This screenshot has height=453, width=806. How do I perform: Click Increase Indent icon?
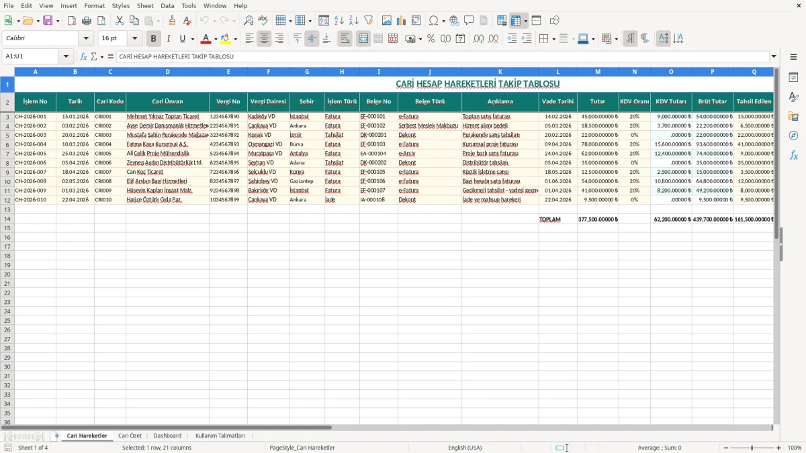coord(512,39)
